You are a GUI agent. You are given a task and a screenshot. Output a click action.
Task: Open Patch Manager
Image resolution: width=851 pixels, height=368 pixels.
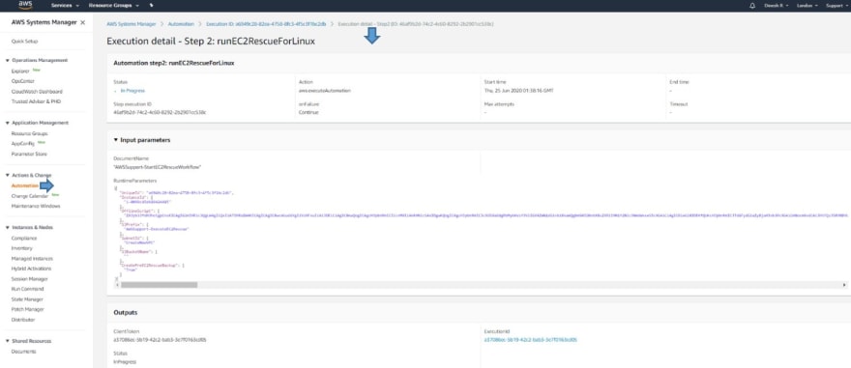click(28, 309)
